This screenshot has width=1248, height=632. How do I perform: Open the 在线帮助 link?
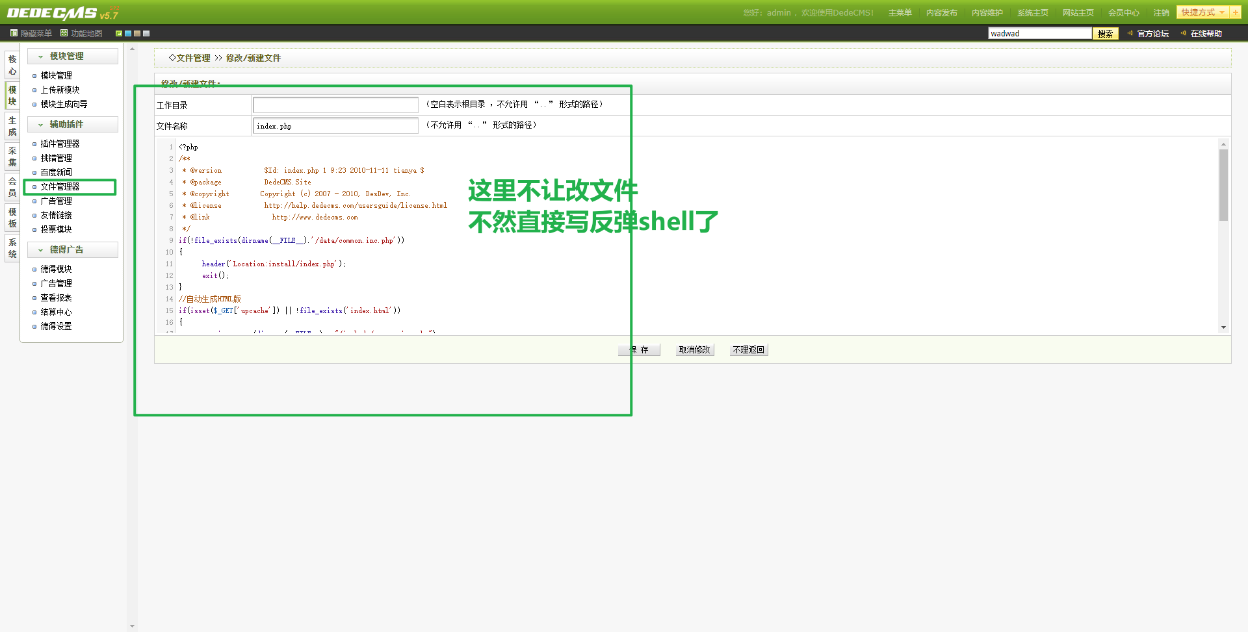click(1206, 33)
